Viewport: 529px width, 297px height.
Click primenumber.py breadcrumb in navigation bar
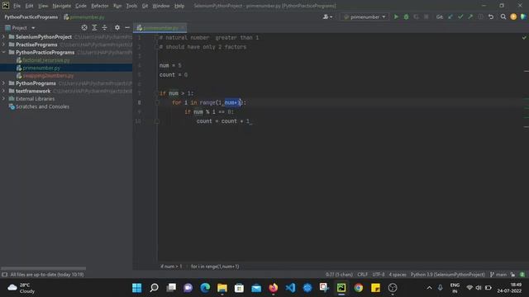84,16
